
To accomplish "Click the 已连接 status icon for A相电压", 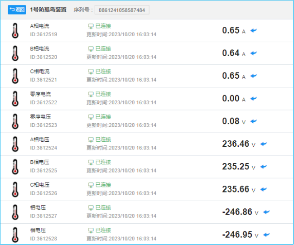I will click(91, 139).
